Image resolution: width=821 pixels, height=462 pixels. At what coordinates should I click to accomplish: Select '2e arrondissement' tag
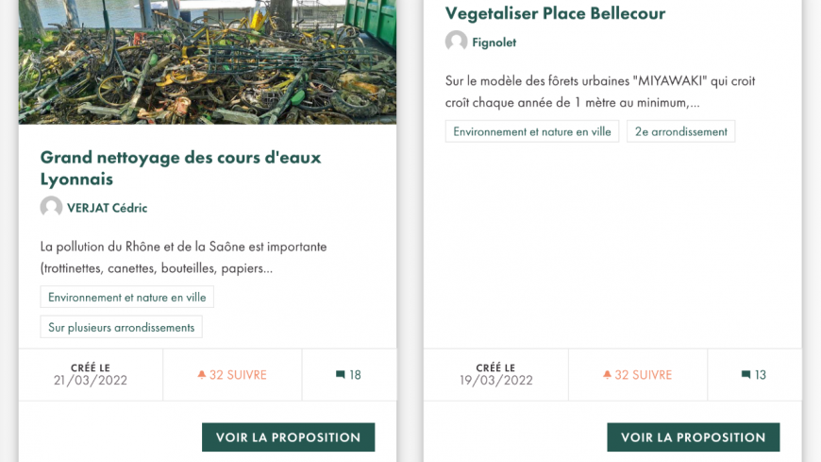coord(680,131)
